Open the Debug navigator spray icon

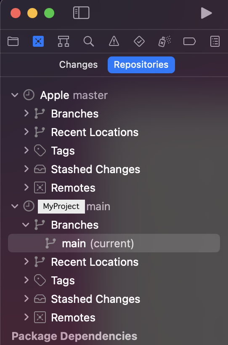coord(164,41)
